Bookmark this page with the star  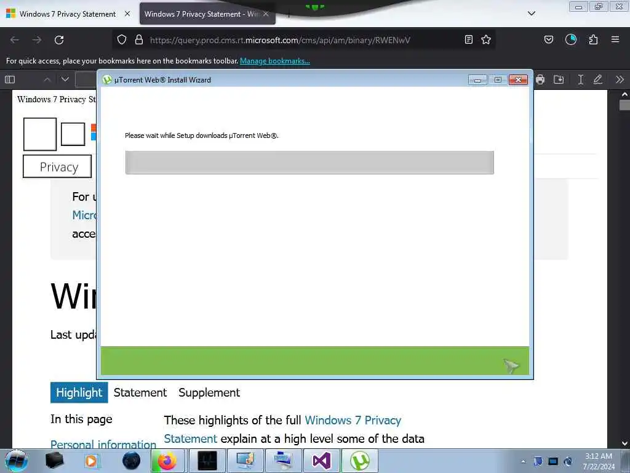486,39
